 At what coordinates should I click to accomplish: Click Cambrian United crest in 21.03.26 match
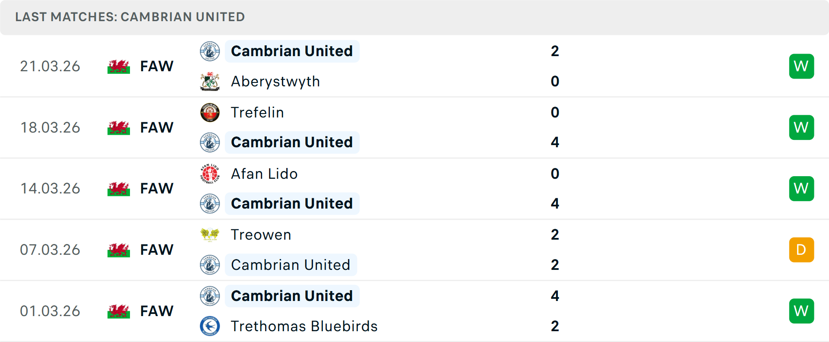210,51
